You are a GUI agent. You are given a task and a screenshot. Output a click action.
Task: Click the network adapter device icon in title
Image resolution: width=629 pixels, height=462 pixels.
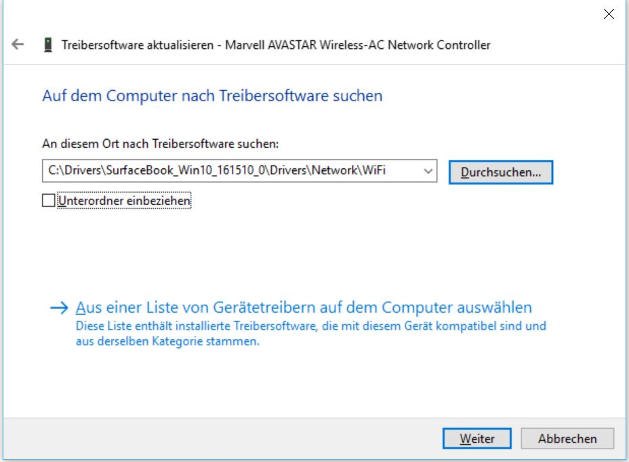(x=47, y=45)
